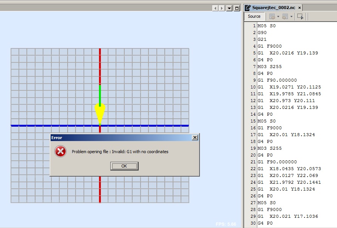Switch to Source view button

click(x=254, y=16)
